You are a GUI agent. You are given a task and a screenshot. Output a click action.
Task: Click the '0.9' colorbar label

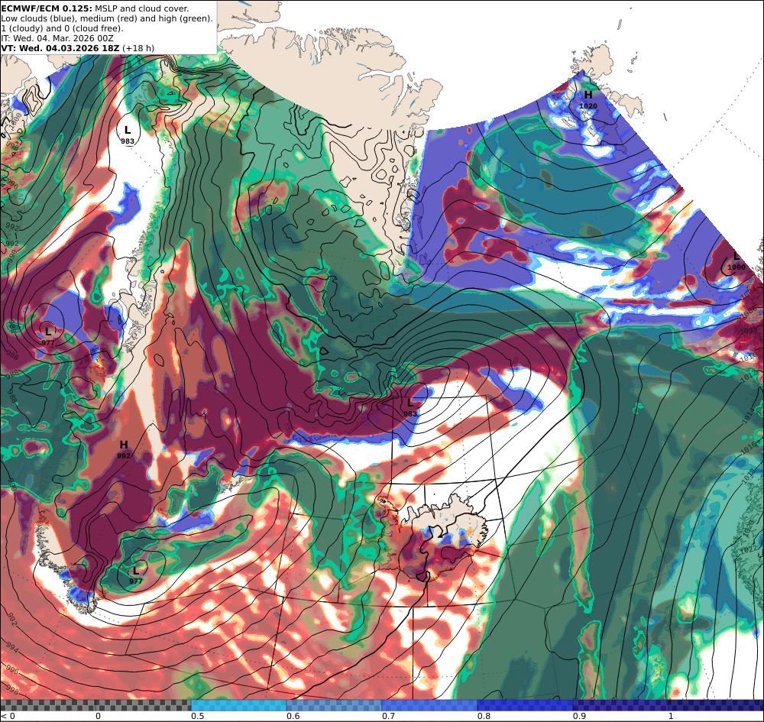coord(579,716)
